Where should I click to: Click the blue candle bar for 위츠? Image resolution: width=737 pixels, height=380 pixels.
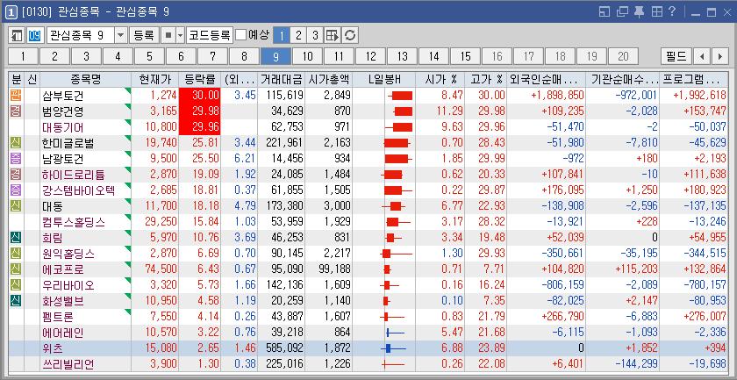pos(392,348)
